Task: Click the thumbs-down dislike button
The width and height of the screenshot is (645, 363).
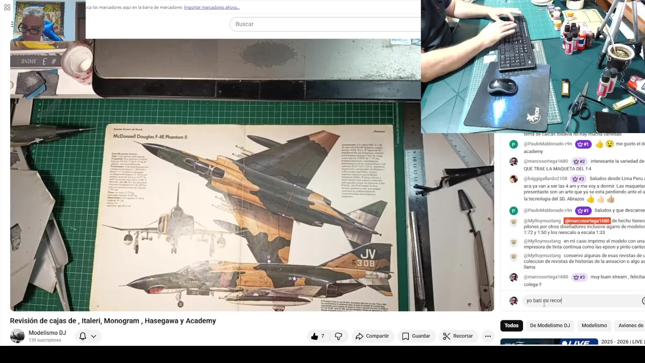Action: 339,336
